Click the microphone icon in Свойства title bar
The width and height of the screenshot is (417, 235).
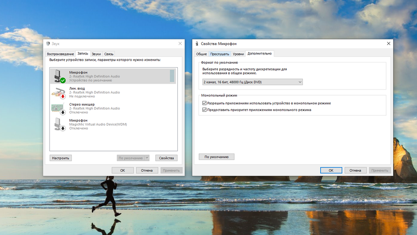pos(197,44)
